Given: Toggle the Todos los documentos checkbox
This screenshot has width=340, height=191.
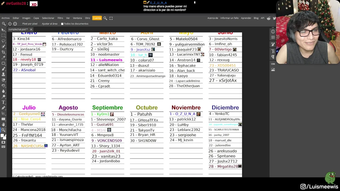Looking at the screenshot, I should pyautogui.click(x=62, y=24).
